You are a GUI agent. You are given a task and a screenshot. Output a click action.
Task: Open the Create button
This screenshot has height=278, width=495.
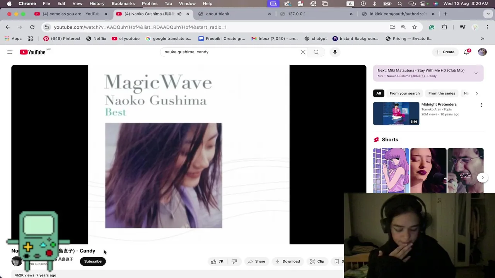coord(445,52)
